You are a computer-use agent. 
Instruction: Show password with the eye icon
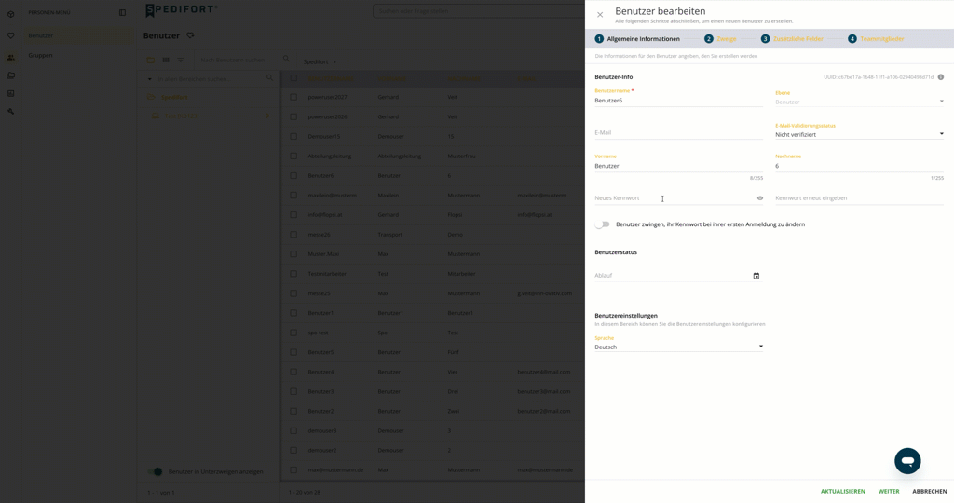click(x=760, y=198)
